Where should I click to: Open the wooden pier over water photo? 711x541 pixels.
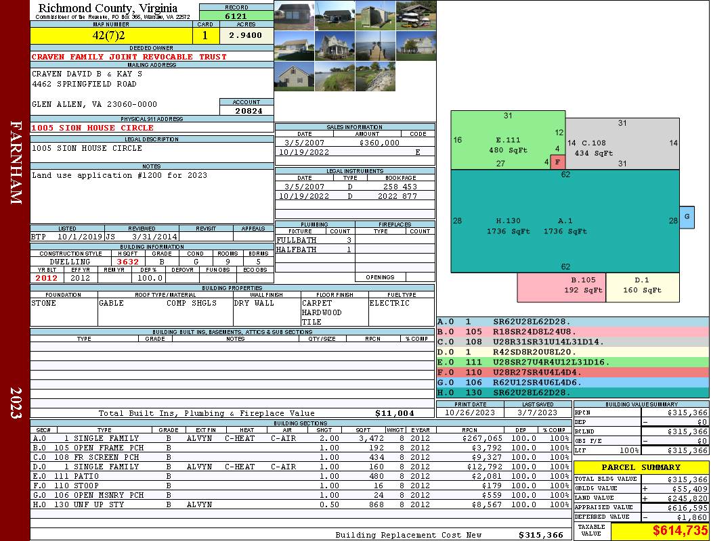375,46
